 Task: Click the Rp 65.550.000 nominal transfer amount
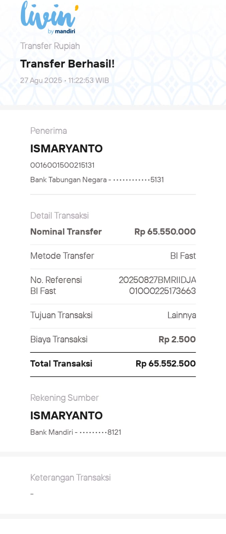165,232
